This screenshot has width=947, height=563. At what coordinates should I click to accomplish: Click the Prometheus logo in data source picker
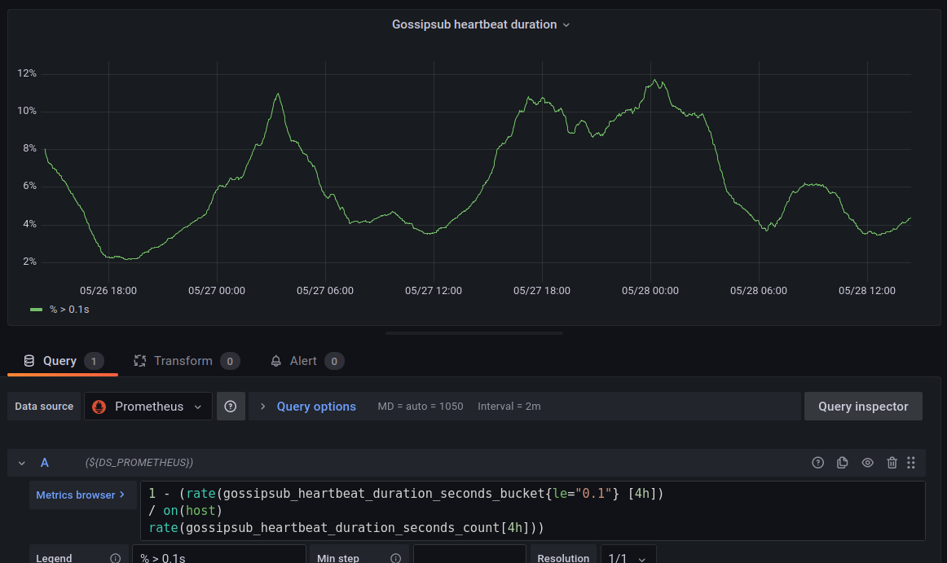[99, 407]
